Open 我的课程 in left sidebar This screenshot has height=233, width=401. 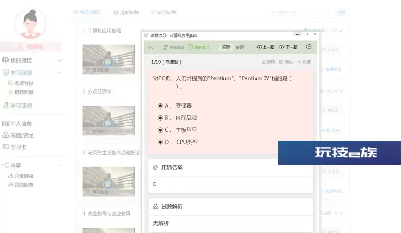pos(17,60)
